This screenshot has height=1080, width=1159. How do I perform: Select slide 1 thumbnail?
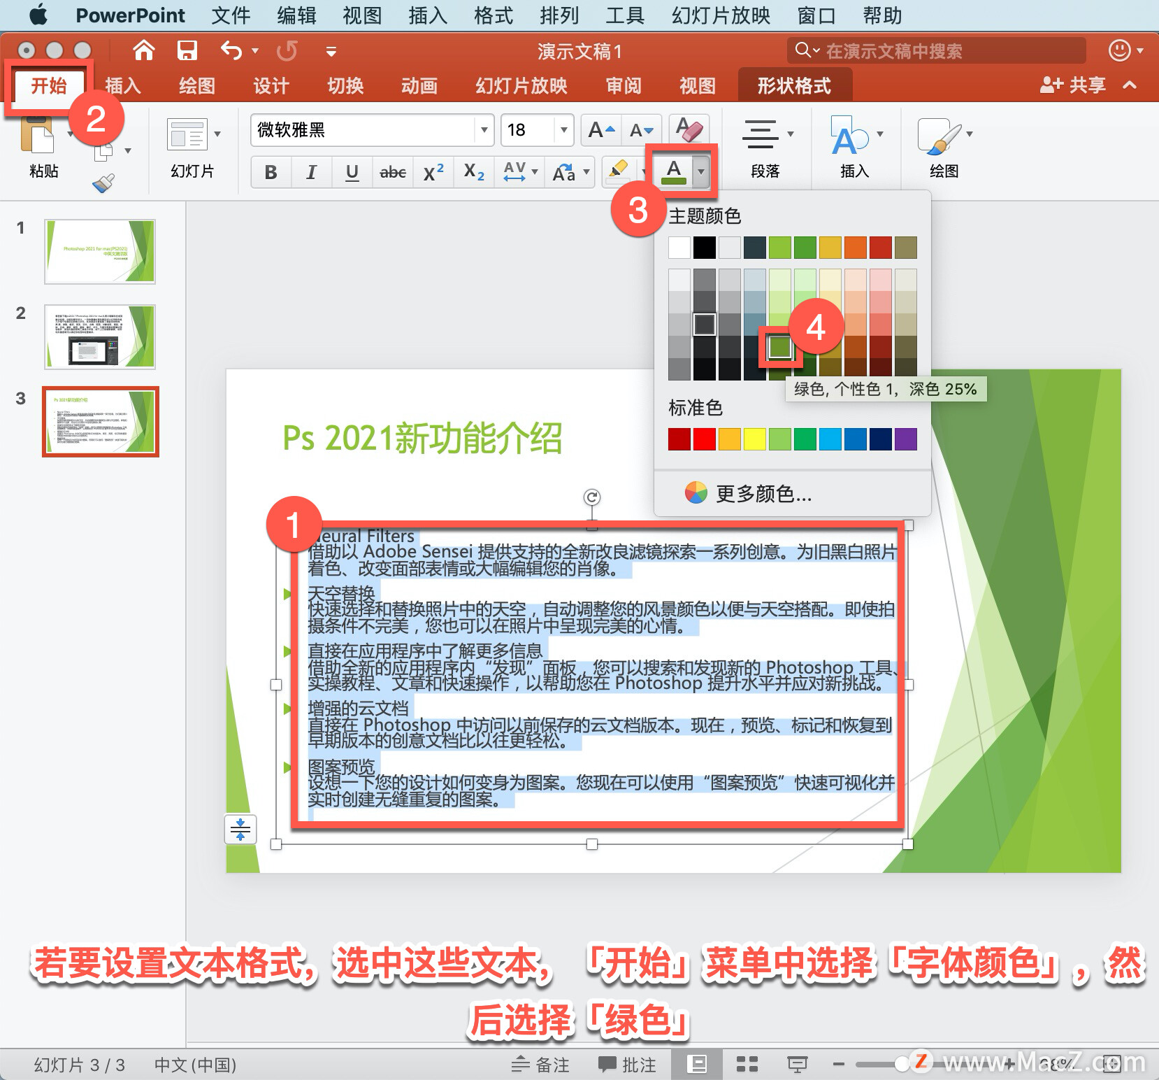coord(100,252)
